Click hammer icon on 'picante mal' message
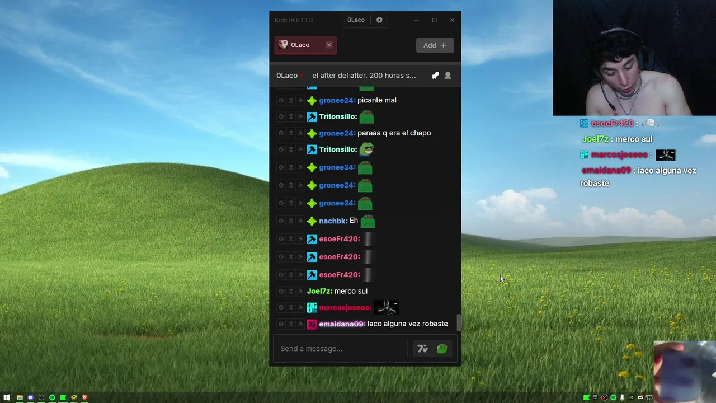 300,100
